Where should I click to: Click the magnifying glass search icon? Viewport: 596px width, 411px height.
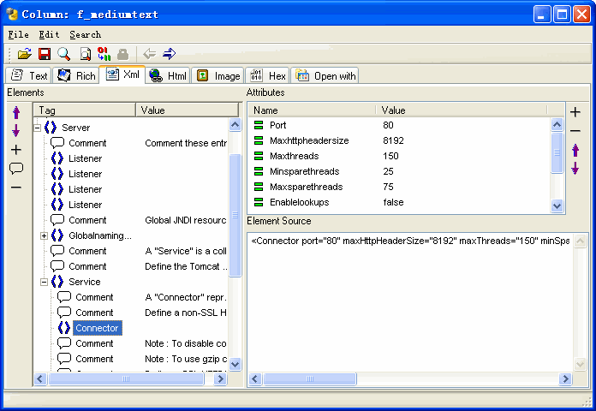click(63, 54)
